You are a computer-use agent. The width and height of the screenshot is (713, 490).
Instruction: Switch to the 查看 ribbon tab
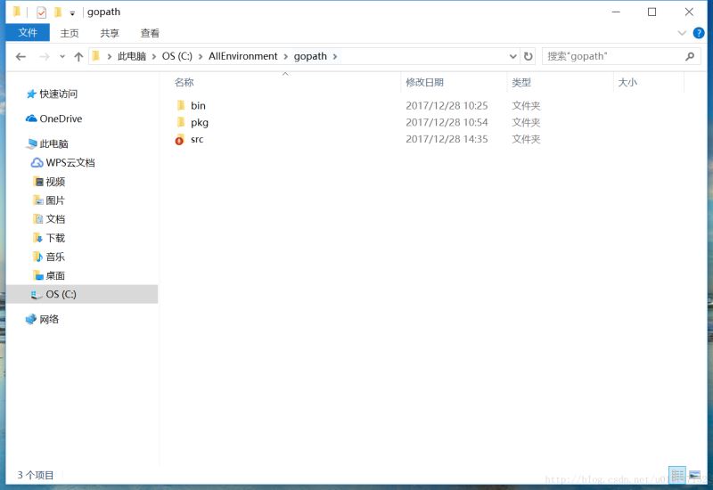point(150,33)
